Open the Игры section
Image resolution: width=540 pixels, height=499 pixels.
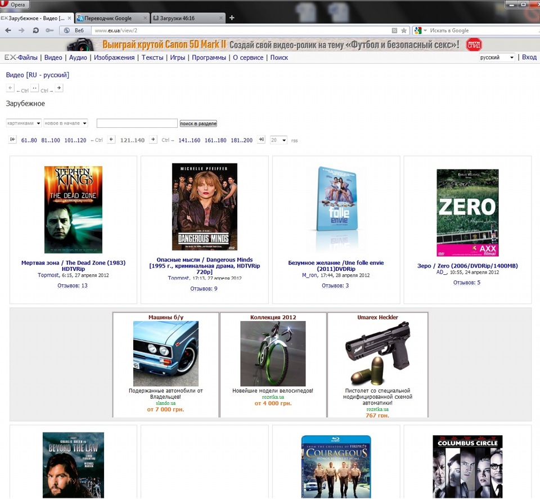177,57
